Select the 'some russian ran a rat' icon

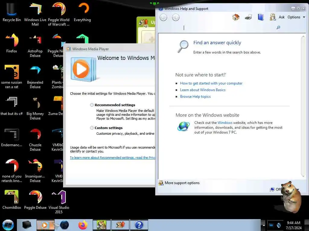[x=12, y=77]
